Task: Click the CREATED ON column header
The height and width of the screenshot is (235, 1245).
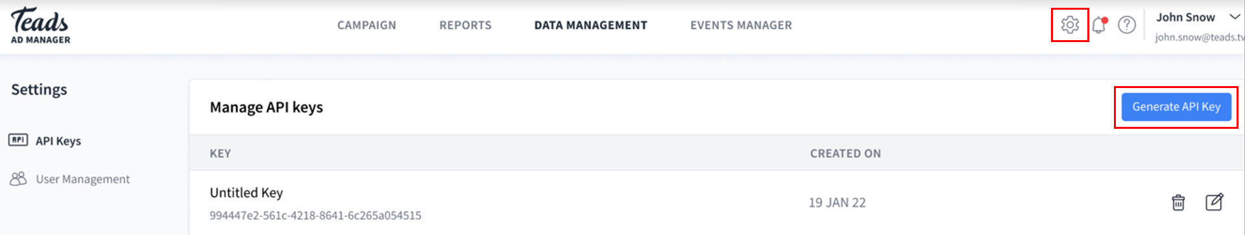Action: (x=845, y=153)
